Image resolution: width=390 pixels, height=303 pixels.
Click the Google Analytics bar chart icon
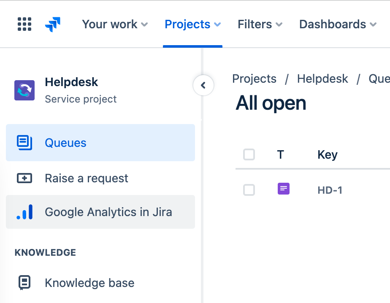(24, 212)
